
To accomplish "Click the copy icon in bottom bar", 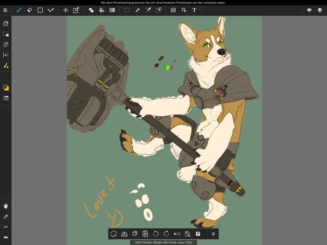I will click(x=135, y=234).
